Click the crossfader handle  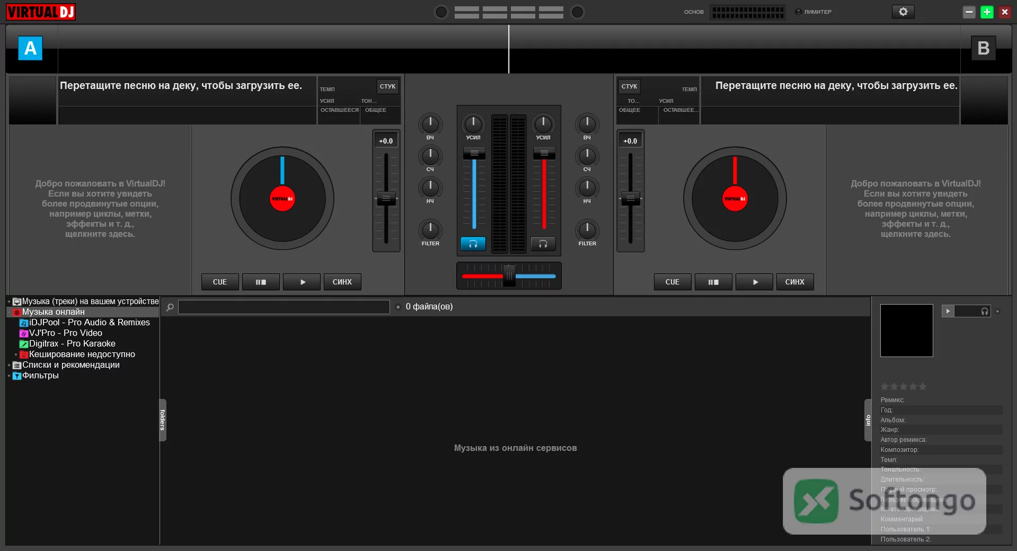pyautogui.click(x=509, y=276)
